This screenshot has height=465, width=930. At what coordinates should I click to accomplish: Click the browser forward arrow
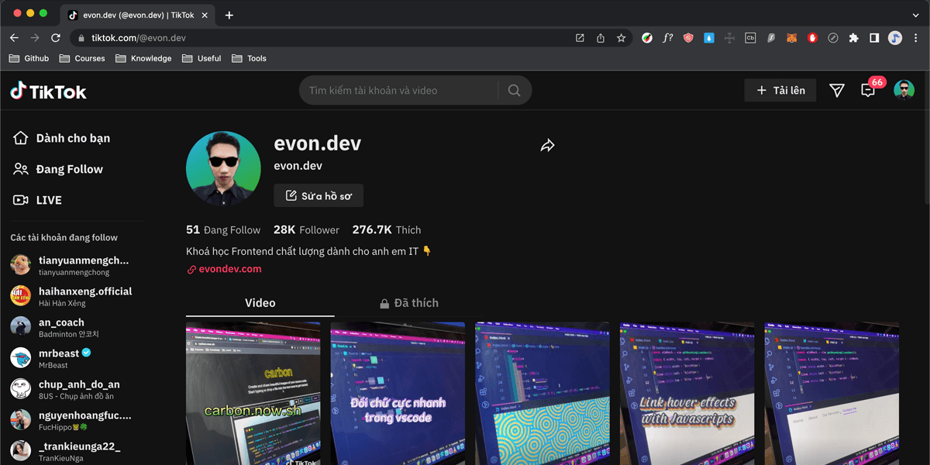click(35, 37)
